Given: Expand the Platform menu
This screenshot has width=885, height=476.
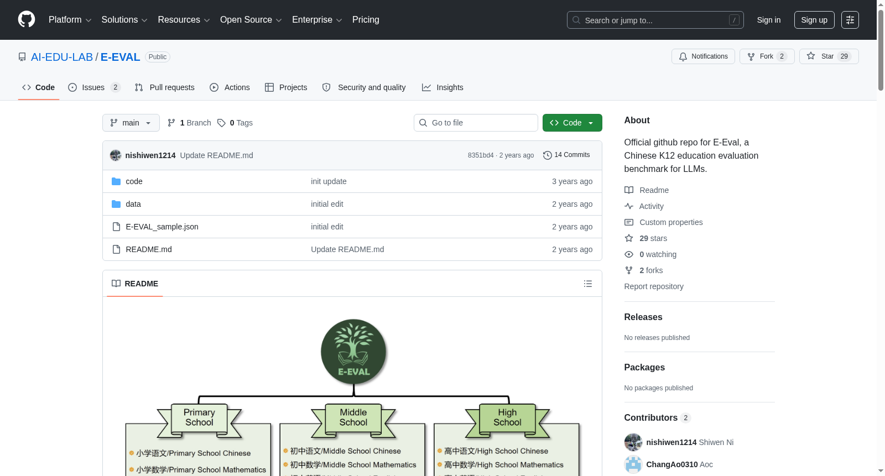Looking at the screenshot, I should coord(70,20).
